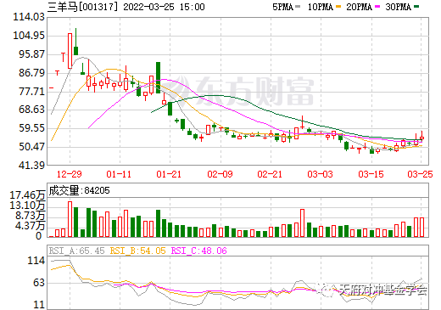
Task: Click date label 01-11
Action: (x=119, y=174)
